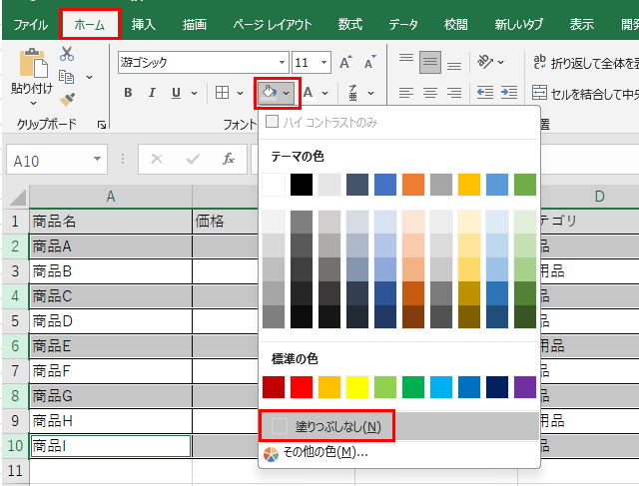This screenshot has width=639, height=486.
Task: Click the fill color paint bucket icon
Action: click(x=269, y=93)
